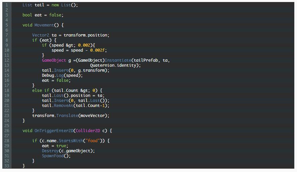Click 'eat = true' assignment
Image resolution: width=297 pixels, height=172 pixels.
[55, 146]
